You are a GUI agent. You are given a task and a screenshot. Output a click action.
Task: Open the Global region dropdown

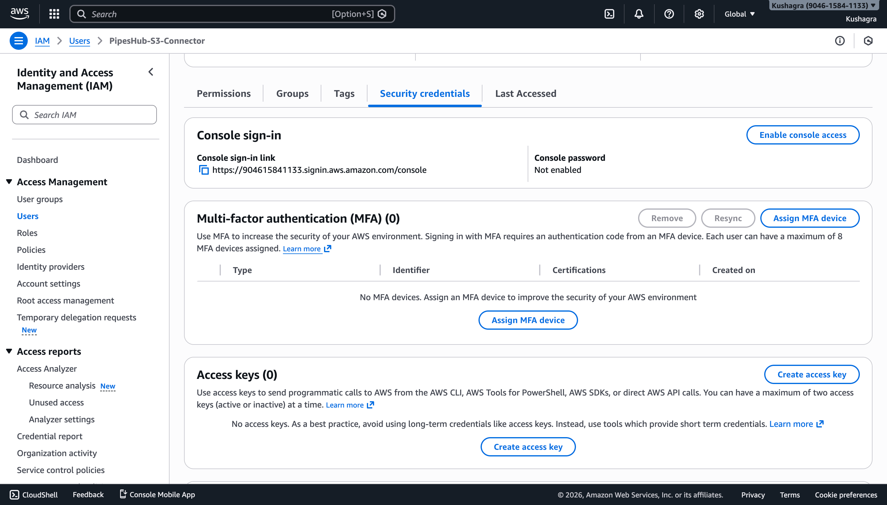pyautogui.click(x=740, y=14)
